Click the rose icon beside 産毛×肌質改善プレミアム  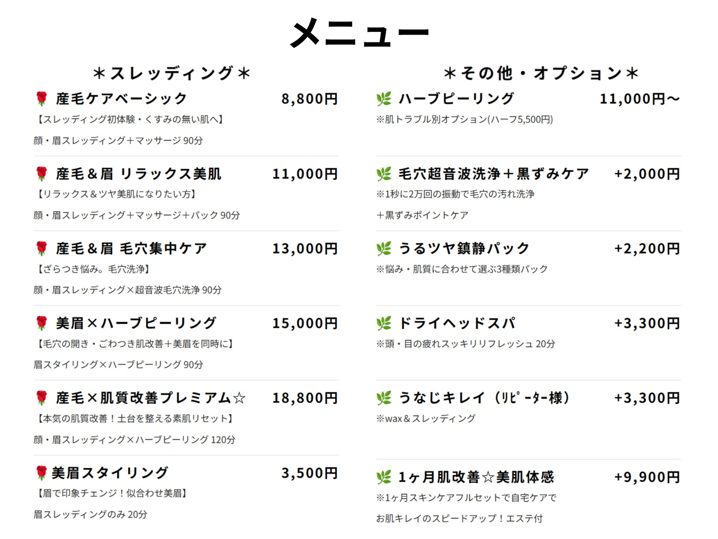(x=42, y=398)
